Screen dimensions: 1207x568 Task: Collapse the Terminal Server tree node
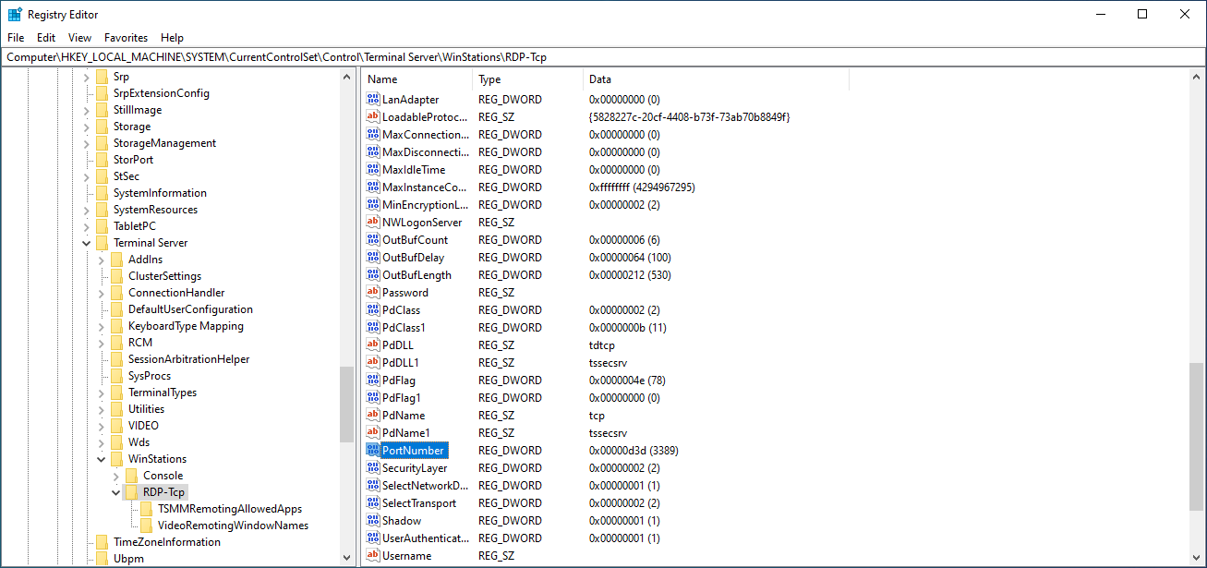point(86,243)
